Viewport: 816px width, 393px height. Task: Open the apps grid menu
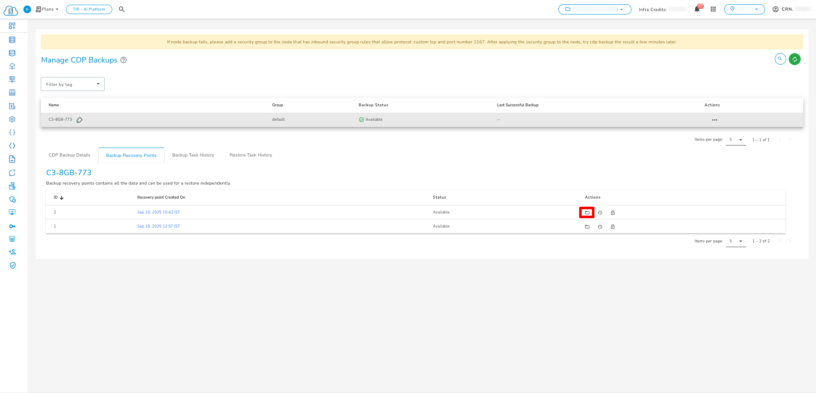(x=713, y=9)
